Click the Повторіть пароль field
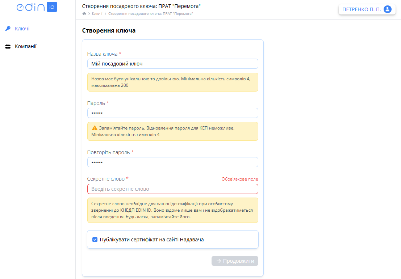 [x=173, y=162]
